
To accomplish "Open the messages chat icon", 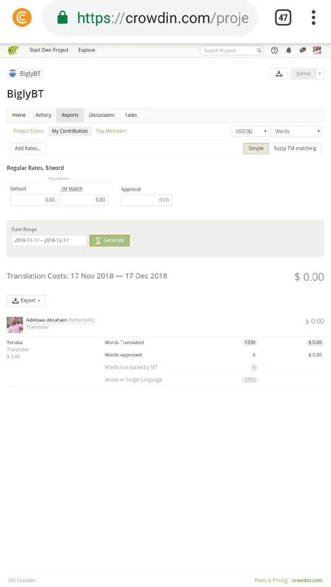I will pos(303,50).
